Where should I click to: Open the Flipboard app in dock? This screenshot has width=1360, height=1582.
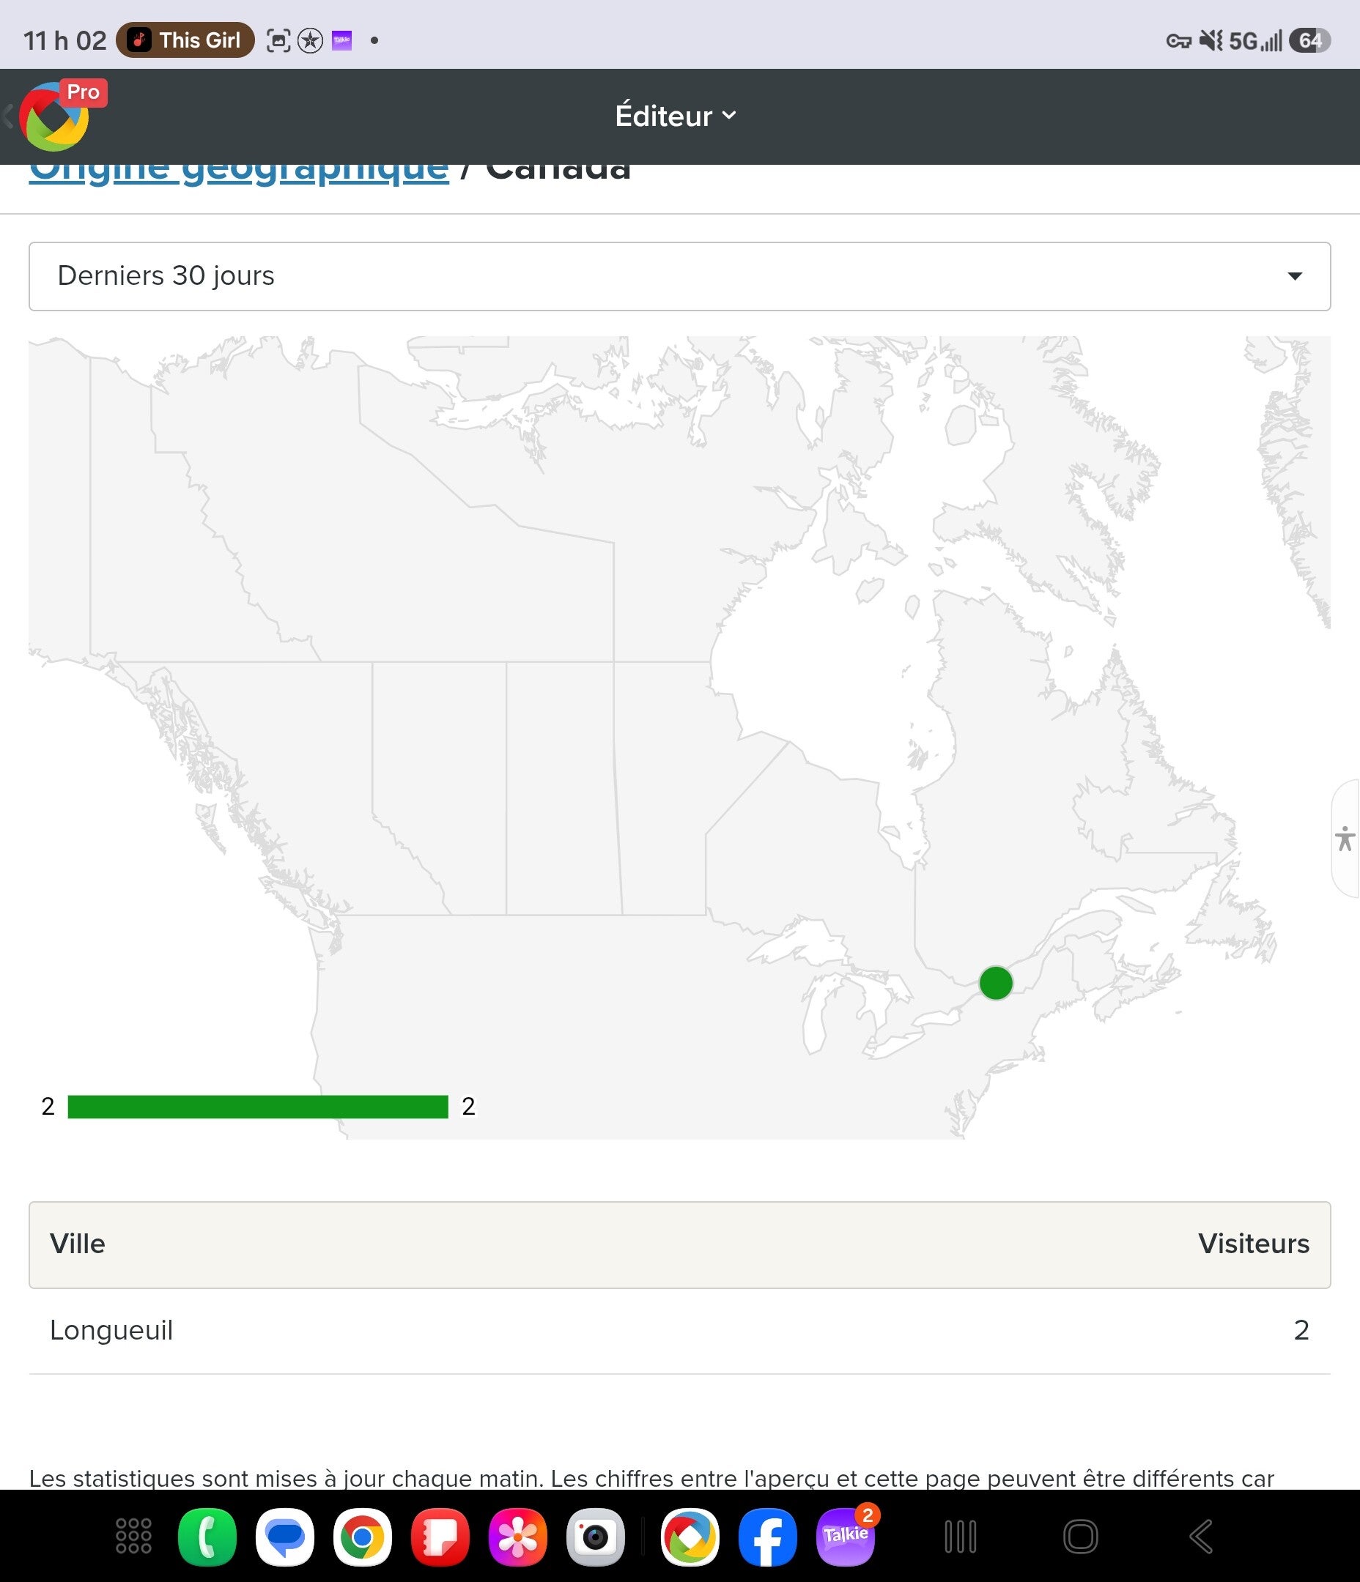point(440,1537)
